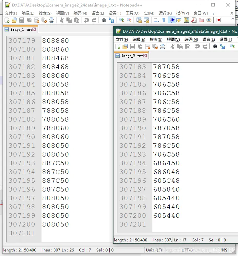Undo icon in image_R window toolbar

[x=197, y=47]
